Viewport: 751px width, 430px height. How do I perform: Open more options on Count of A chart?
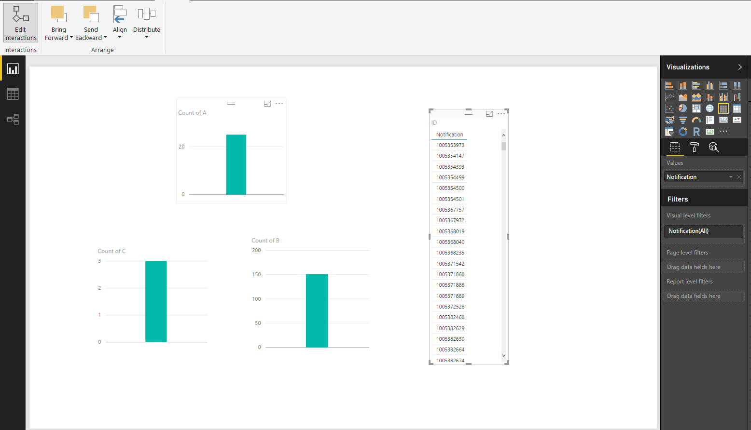[279, 104]
